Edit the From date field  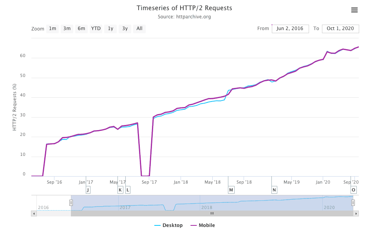290,29
